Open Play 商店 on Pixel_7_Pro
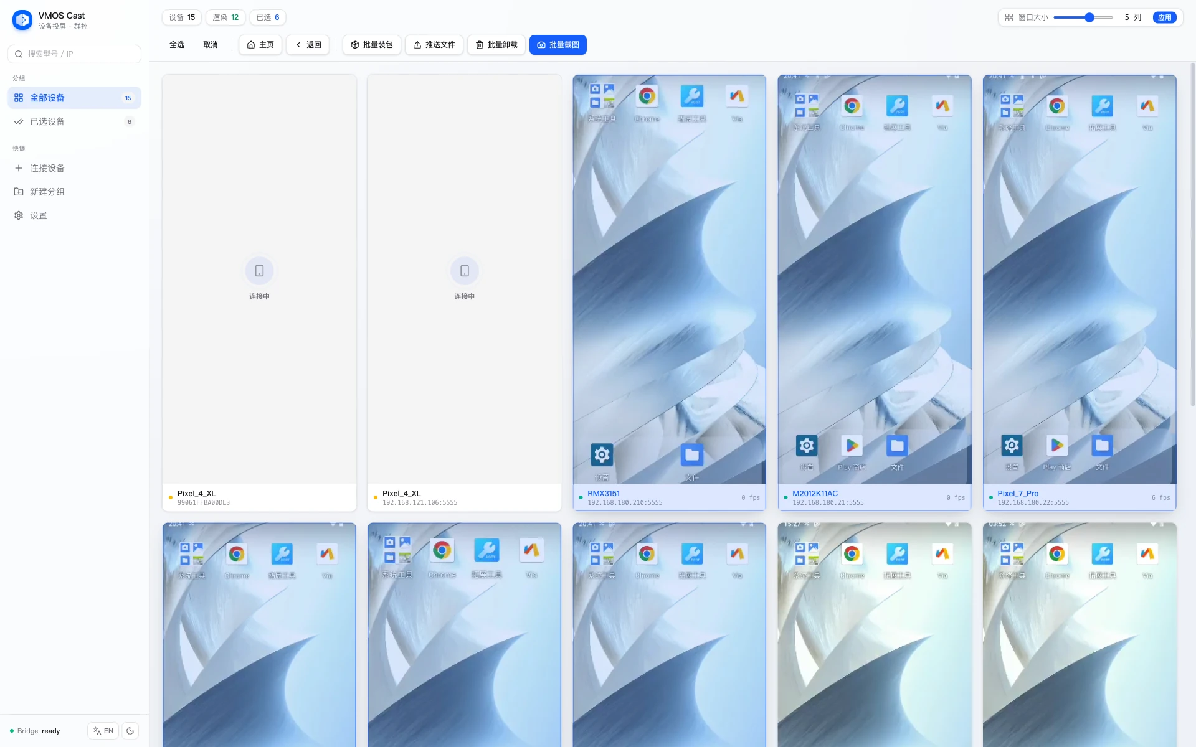1196x747 pixels. pos(1056,446)
